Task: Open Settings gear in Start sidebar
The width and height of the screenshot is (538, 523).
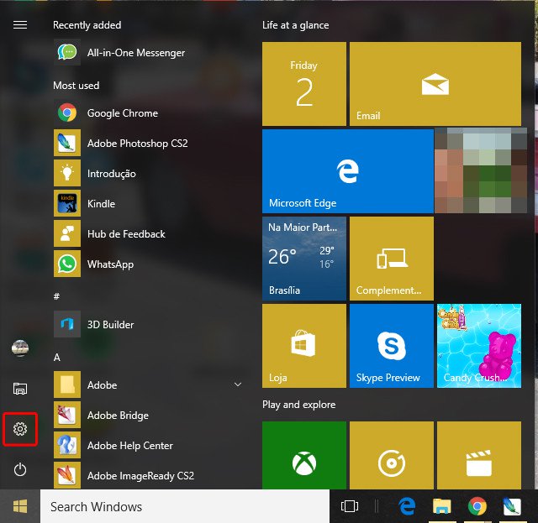Action: tap(20, 429)
